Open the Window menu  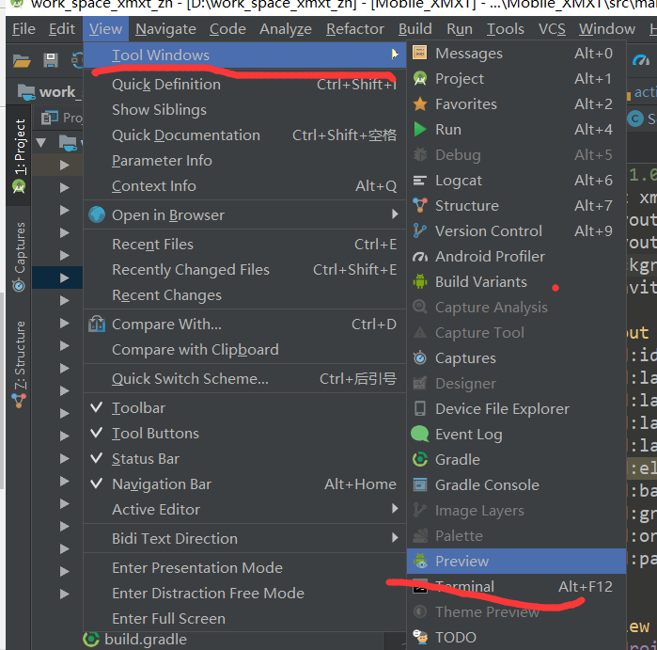click(607, 29)
